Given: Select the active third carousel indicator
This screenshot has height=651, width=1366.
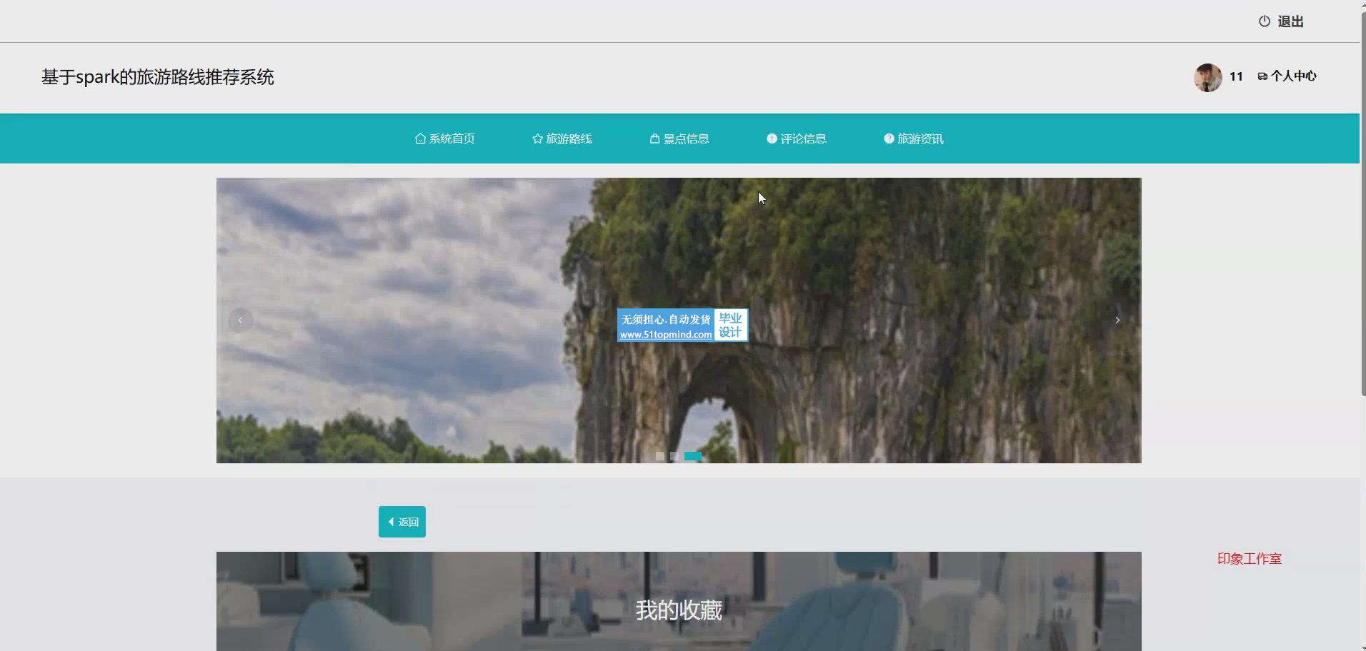Looking at the screenshot, I should (693, 456).
